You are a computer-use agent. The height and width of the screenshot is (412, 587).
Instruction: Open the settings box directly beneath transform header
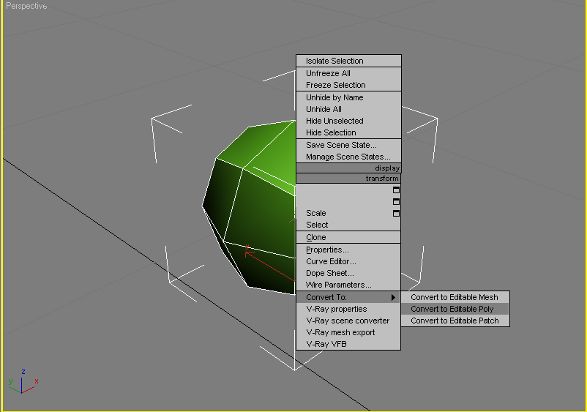coord(396,190)
